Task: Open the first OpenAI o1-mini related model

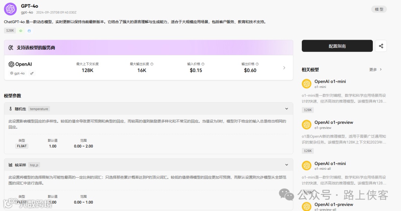Action: tap(330, 82)
